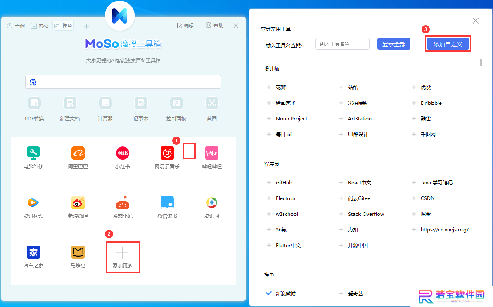Open the 网易云音乐 shortcut
This screenshot has height=307, width=493.
tap(167, 153)
